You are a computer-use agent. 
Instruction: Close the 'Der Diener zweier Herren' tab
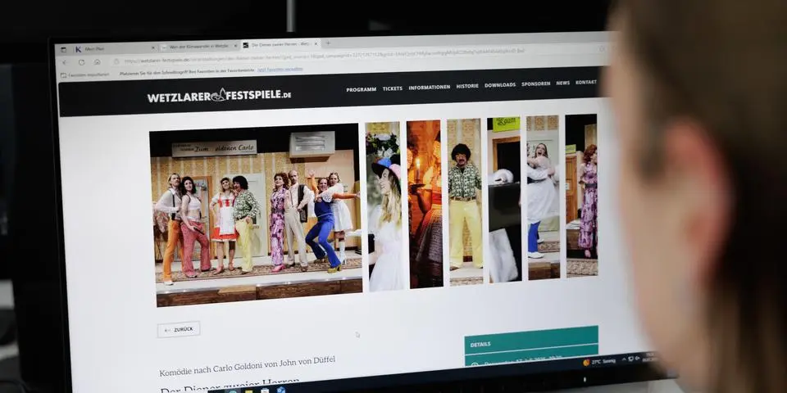[x=315, y=44]
